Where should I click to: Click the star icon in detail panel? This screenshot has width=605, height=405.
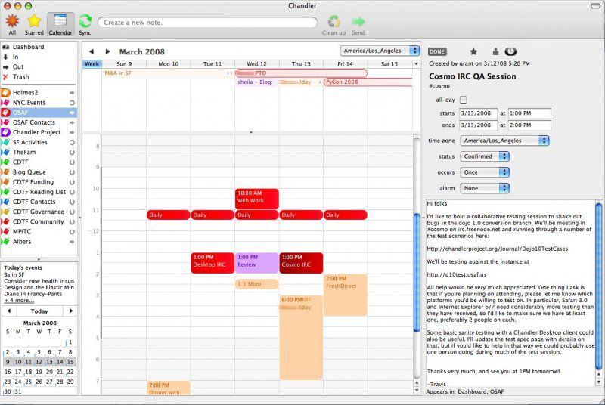[473, 51]
